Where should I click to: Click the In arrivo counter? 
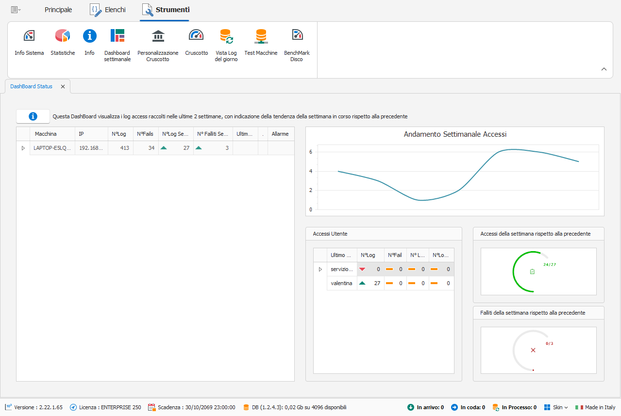point(425,407)
